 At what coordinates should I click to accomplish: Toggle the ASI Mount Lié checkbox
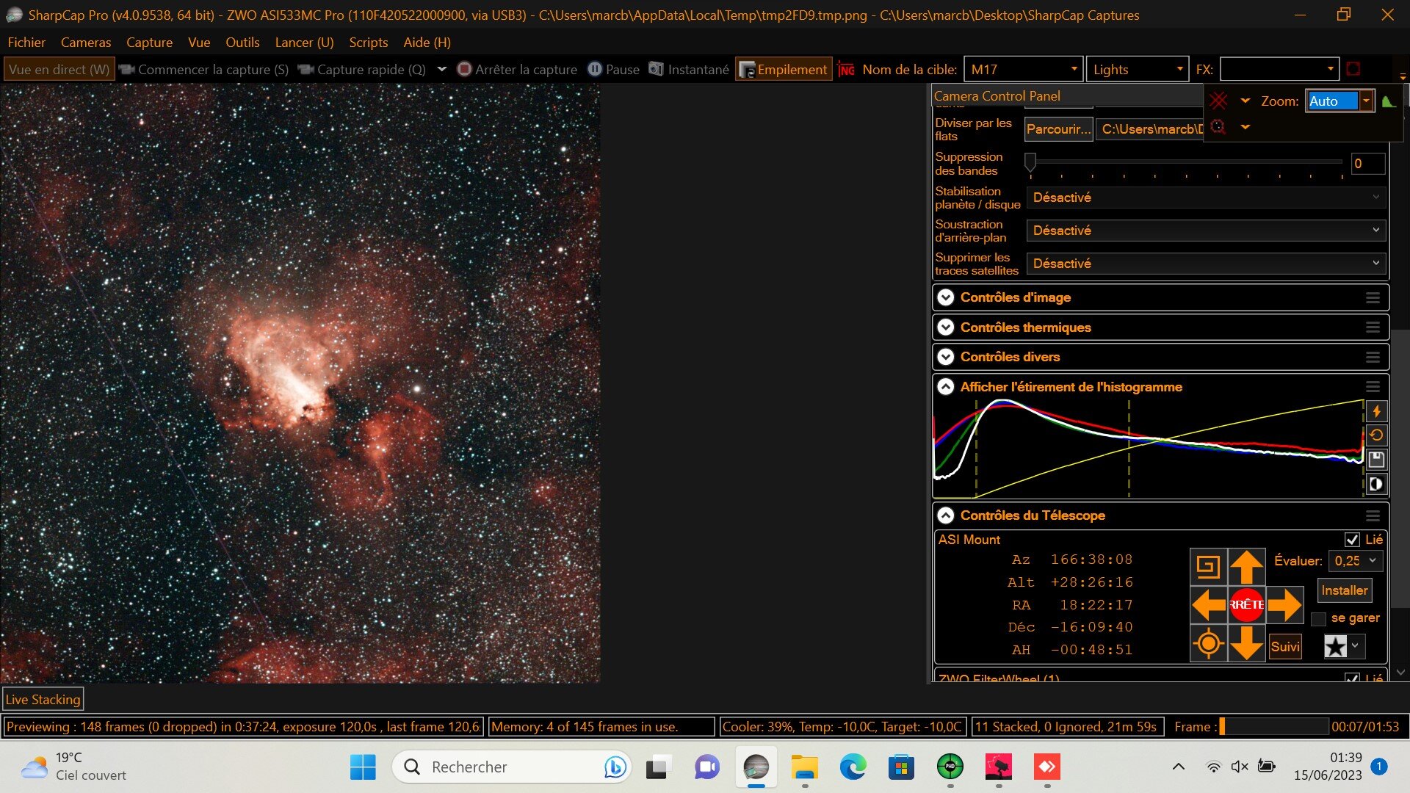point(1352,540)
